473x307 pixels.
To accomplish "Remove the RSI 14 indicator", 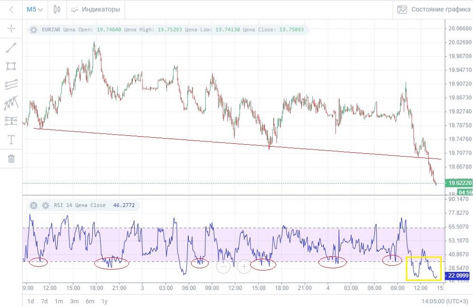I will click(34, 206).
